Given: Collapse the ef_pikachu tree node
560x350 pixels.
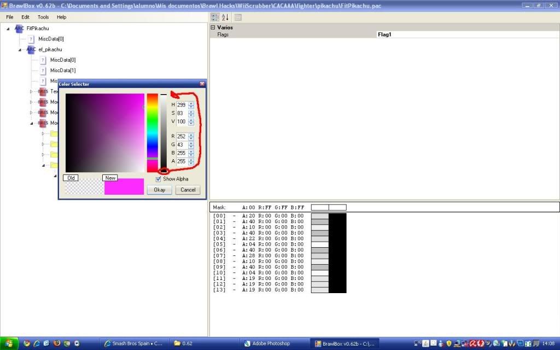Looking at the screenshot, I should pyautogui.click(x=20, y=50).
